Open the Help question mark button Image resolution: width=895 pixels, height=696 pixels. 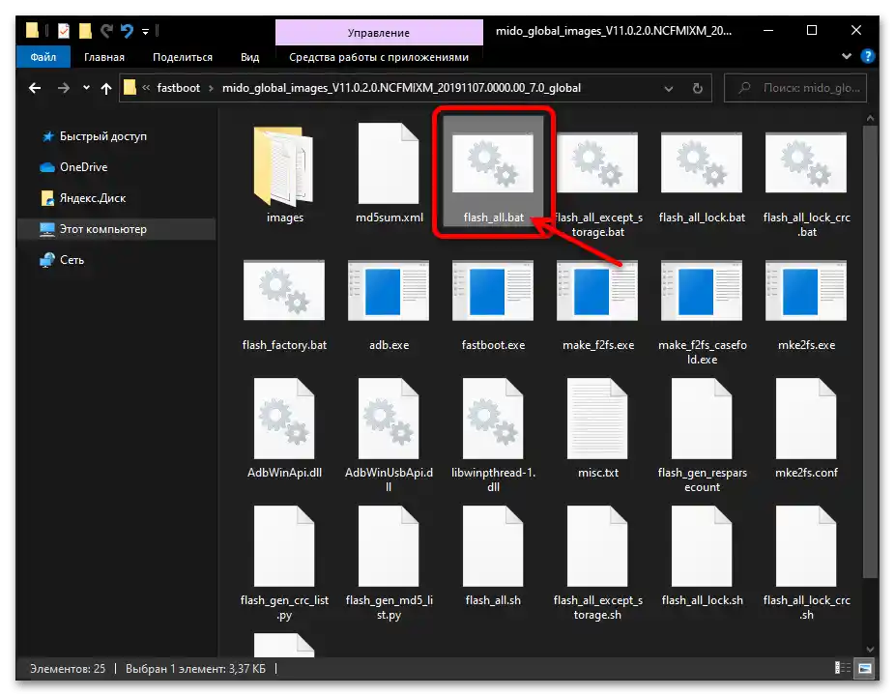click(868, 56)
